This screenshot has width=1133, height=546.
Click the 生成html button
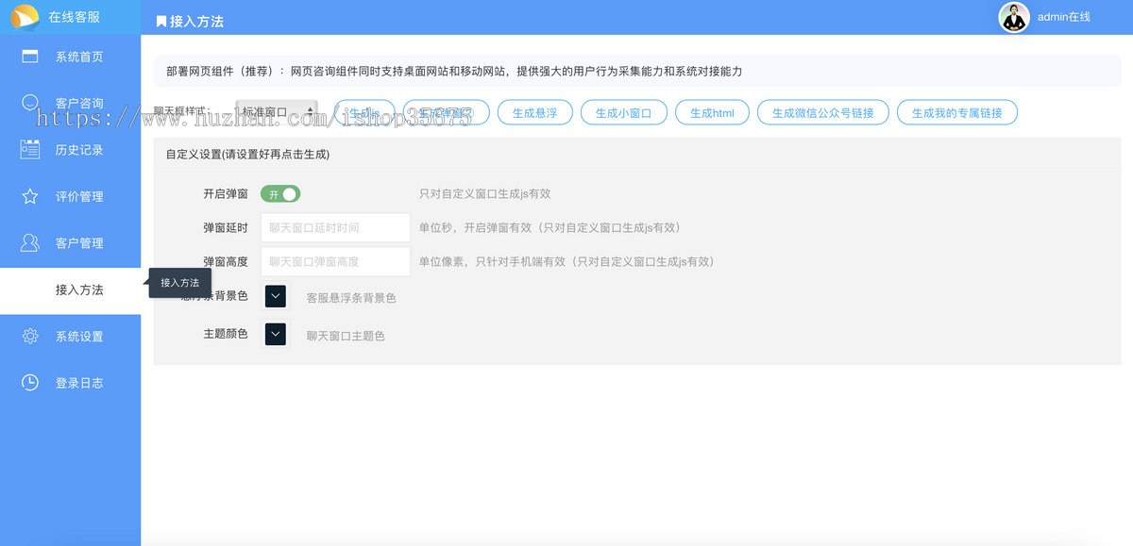(712, 112)
